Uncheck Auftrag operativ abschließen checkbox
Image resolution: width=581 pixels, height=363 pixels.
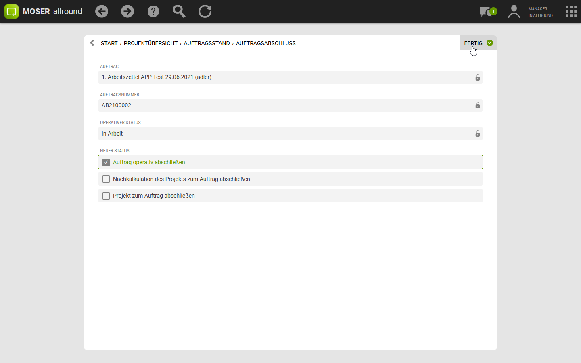[106, 162]
